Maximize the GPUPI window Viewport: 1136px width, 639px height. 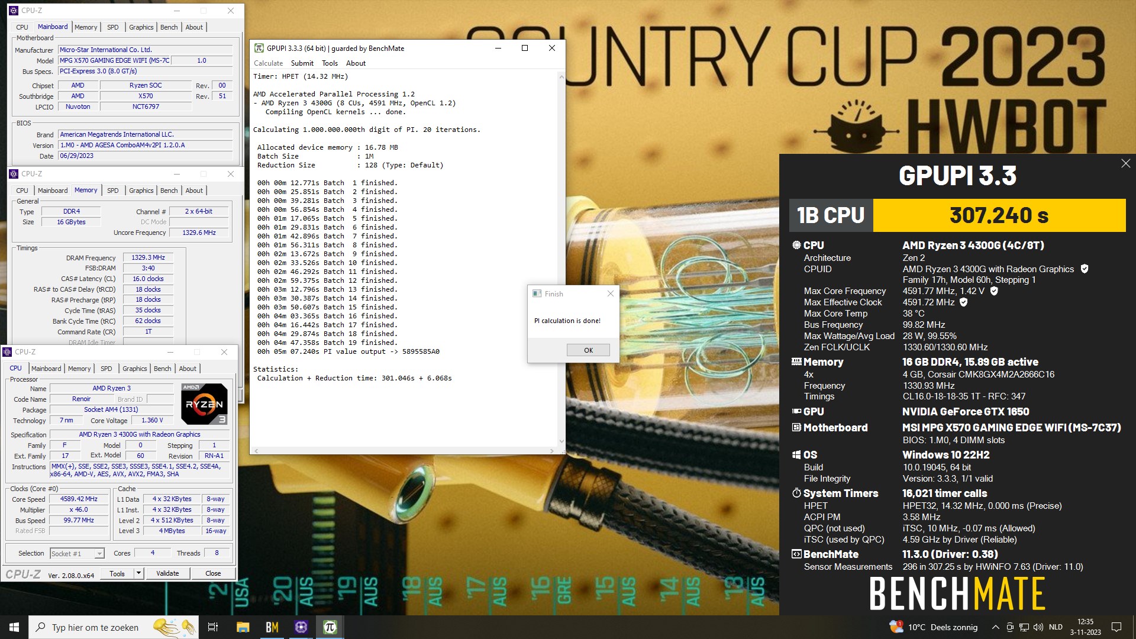tap(524, 48)
